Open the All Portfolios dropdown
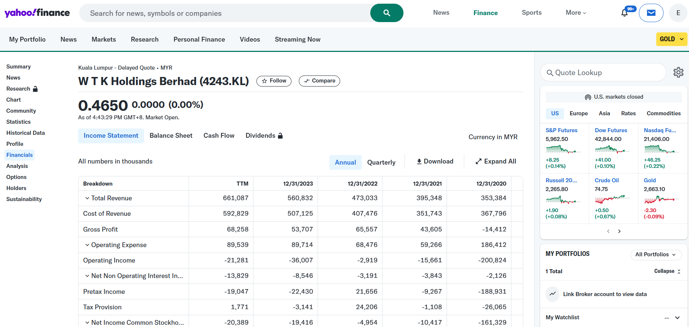 [x=656, y=254]
